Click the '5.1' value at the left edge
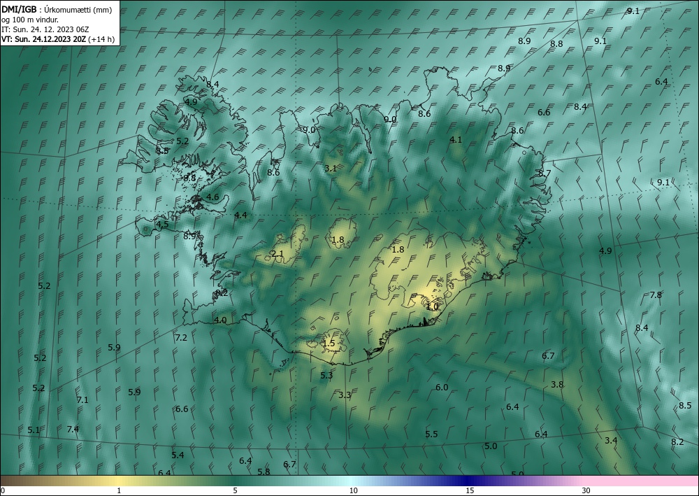Screen dimensions: 699x496 coord(34,430)
